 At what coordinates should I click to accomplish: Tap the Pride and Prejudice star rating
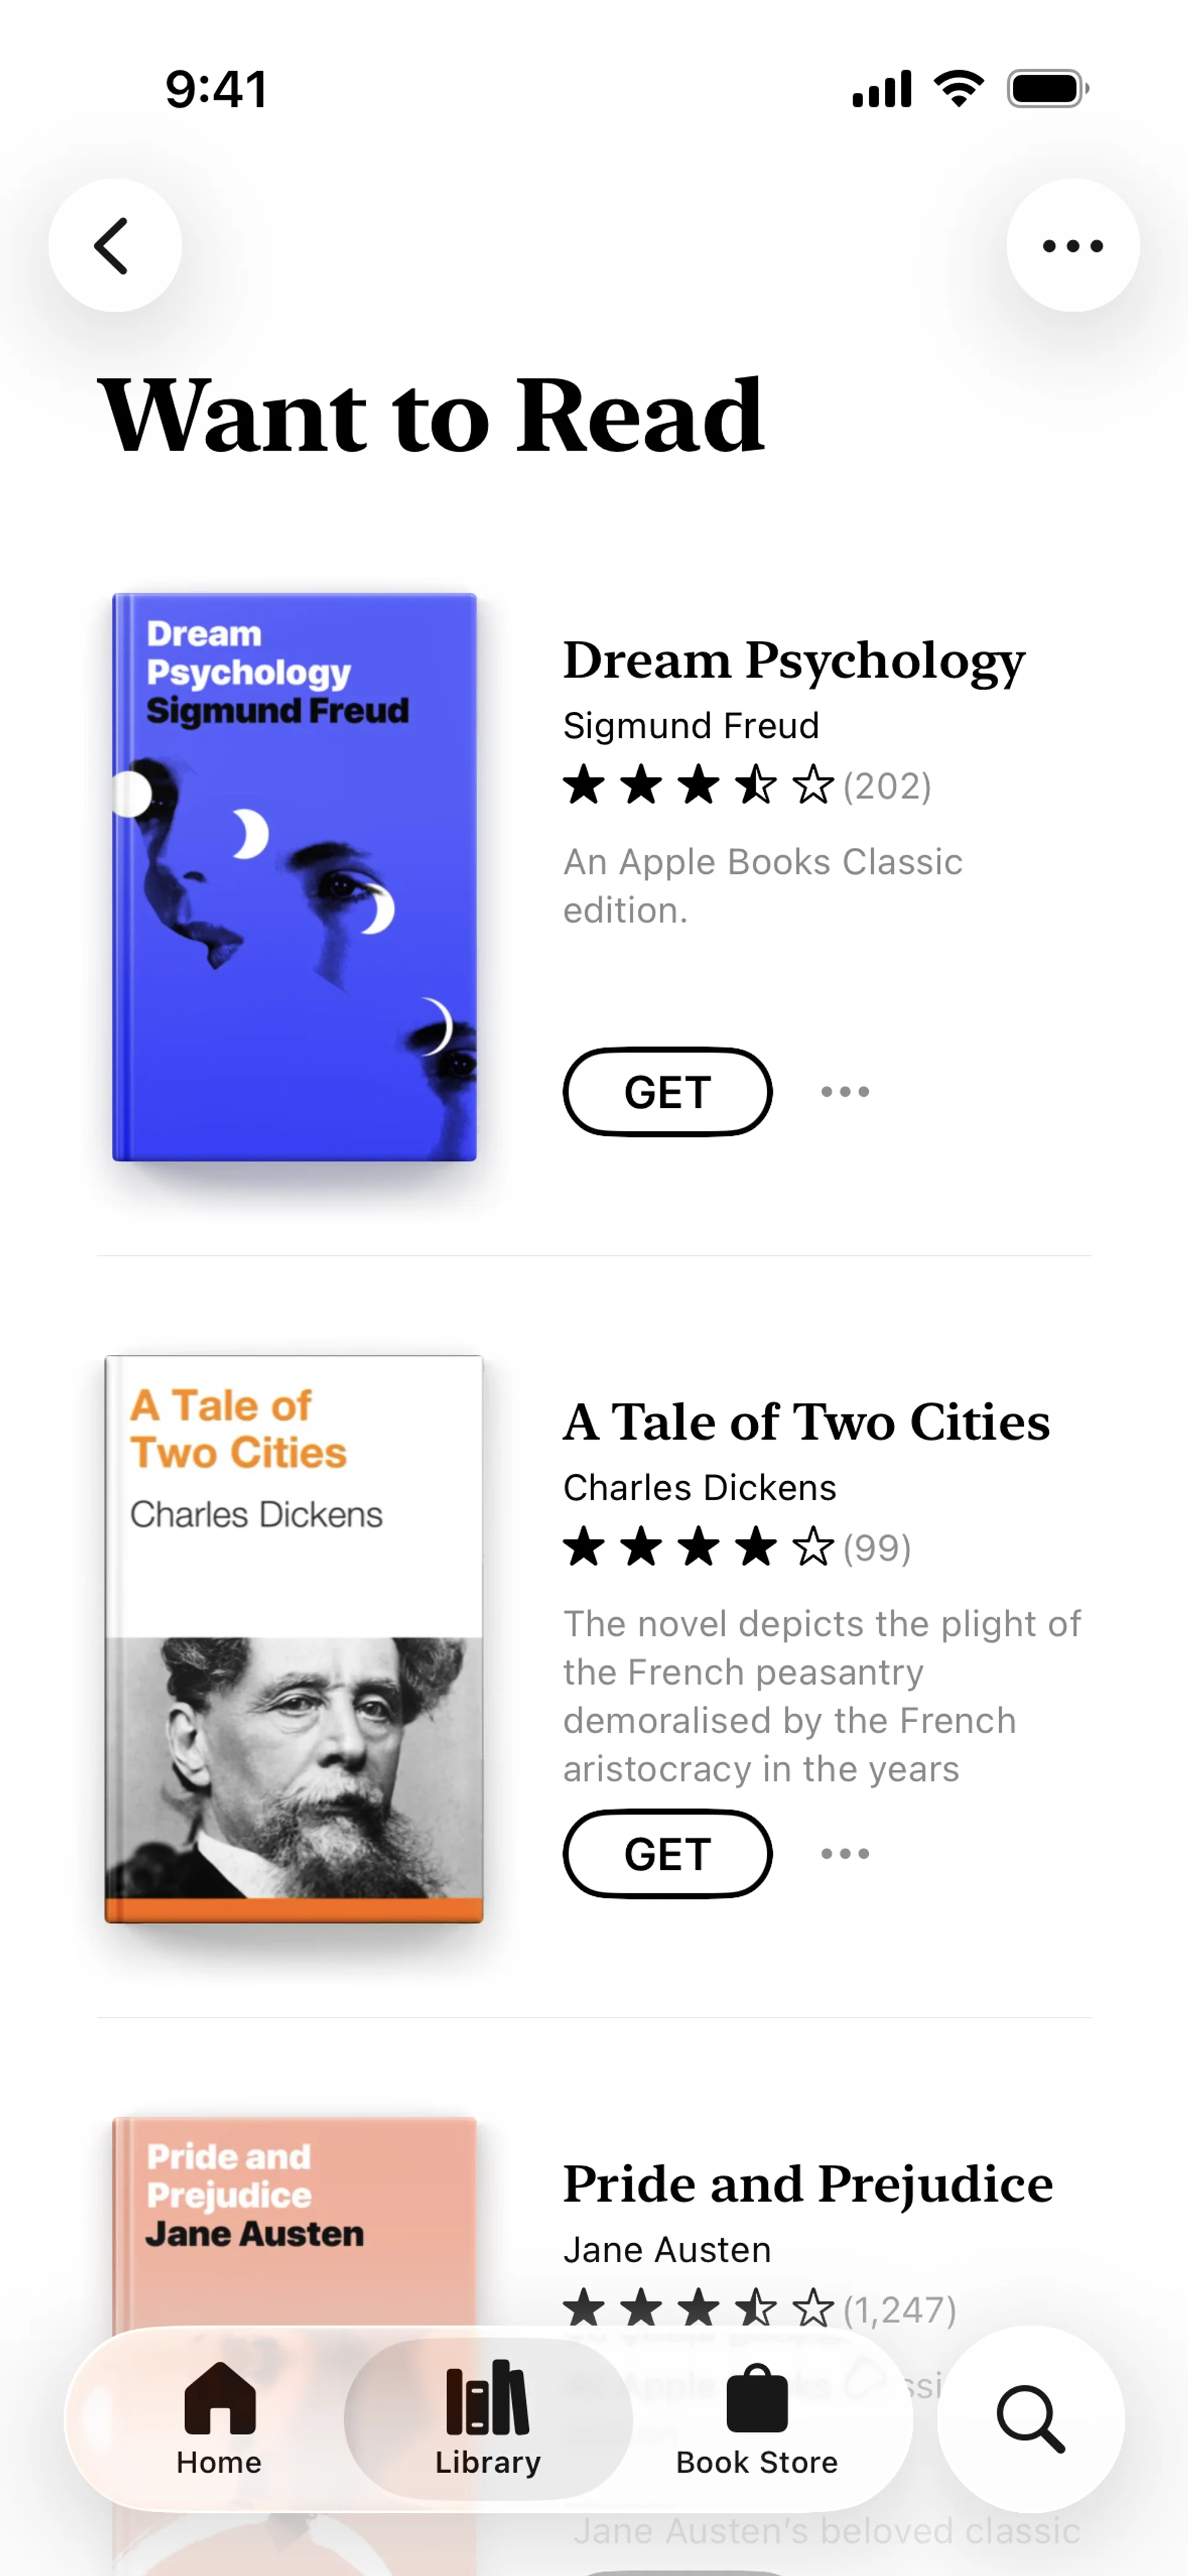tap(698, 2310)
